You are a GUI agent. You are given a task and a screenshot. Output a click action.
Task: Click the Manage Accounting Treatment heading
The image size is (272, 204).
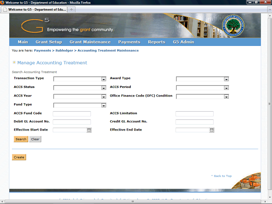coord(52,62)
